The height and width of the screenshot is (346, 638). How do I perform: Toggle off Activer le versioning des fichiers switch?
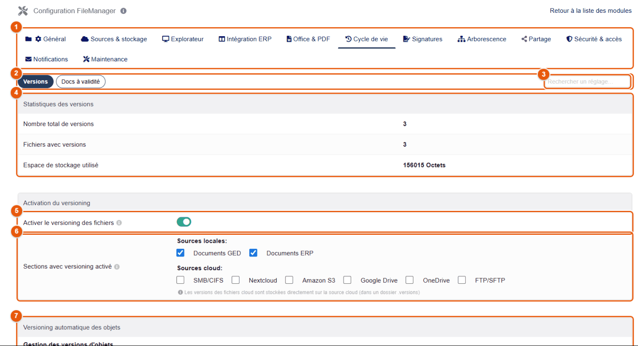[184, 222]
